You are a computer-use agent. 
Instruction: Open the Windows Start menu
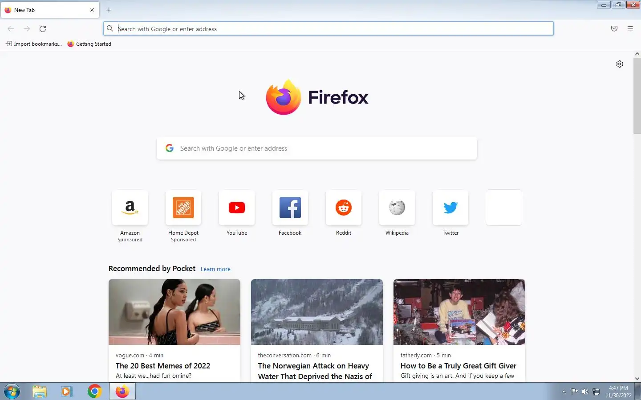pyautogui.click(x=12, y=392)
